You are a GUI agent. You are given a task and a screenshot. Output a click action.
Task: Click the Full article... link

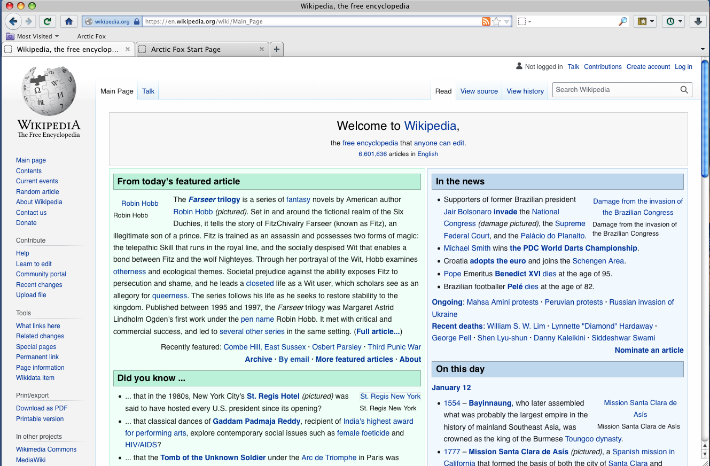click(x=378, y=331)
